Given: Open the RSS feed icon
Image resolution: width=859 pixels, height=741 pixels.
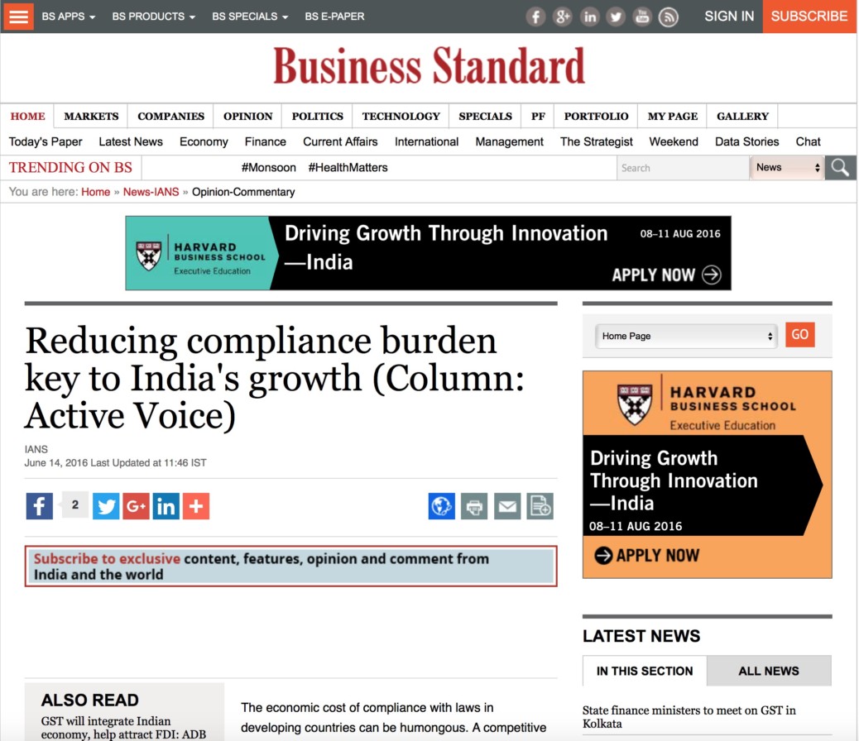Looking at the screenshot, I should point(669,17).
